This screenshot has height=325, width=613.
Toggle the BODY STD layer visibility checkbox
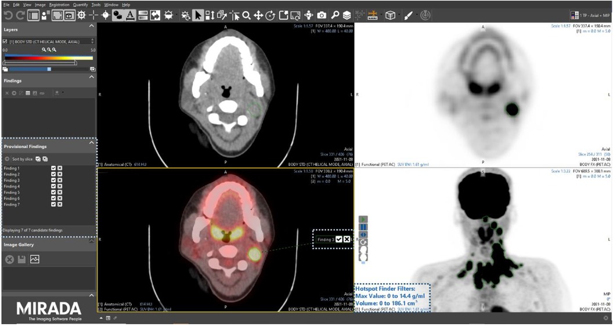click(5, 41)
